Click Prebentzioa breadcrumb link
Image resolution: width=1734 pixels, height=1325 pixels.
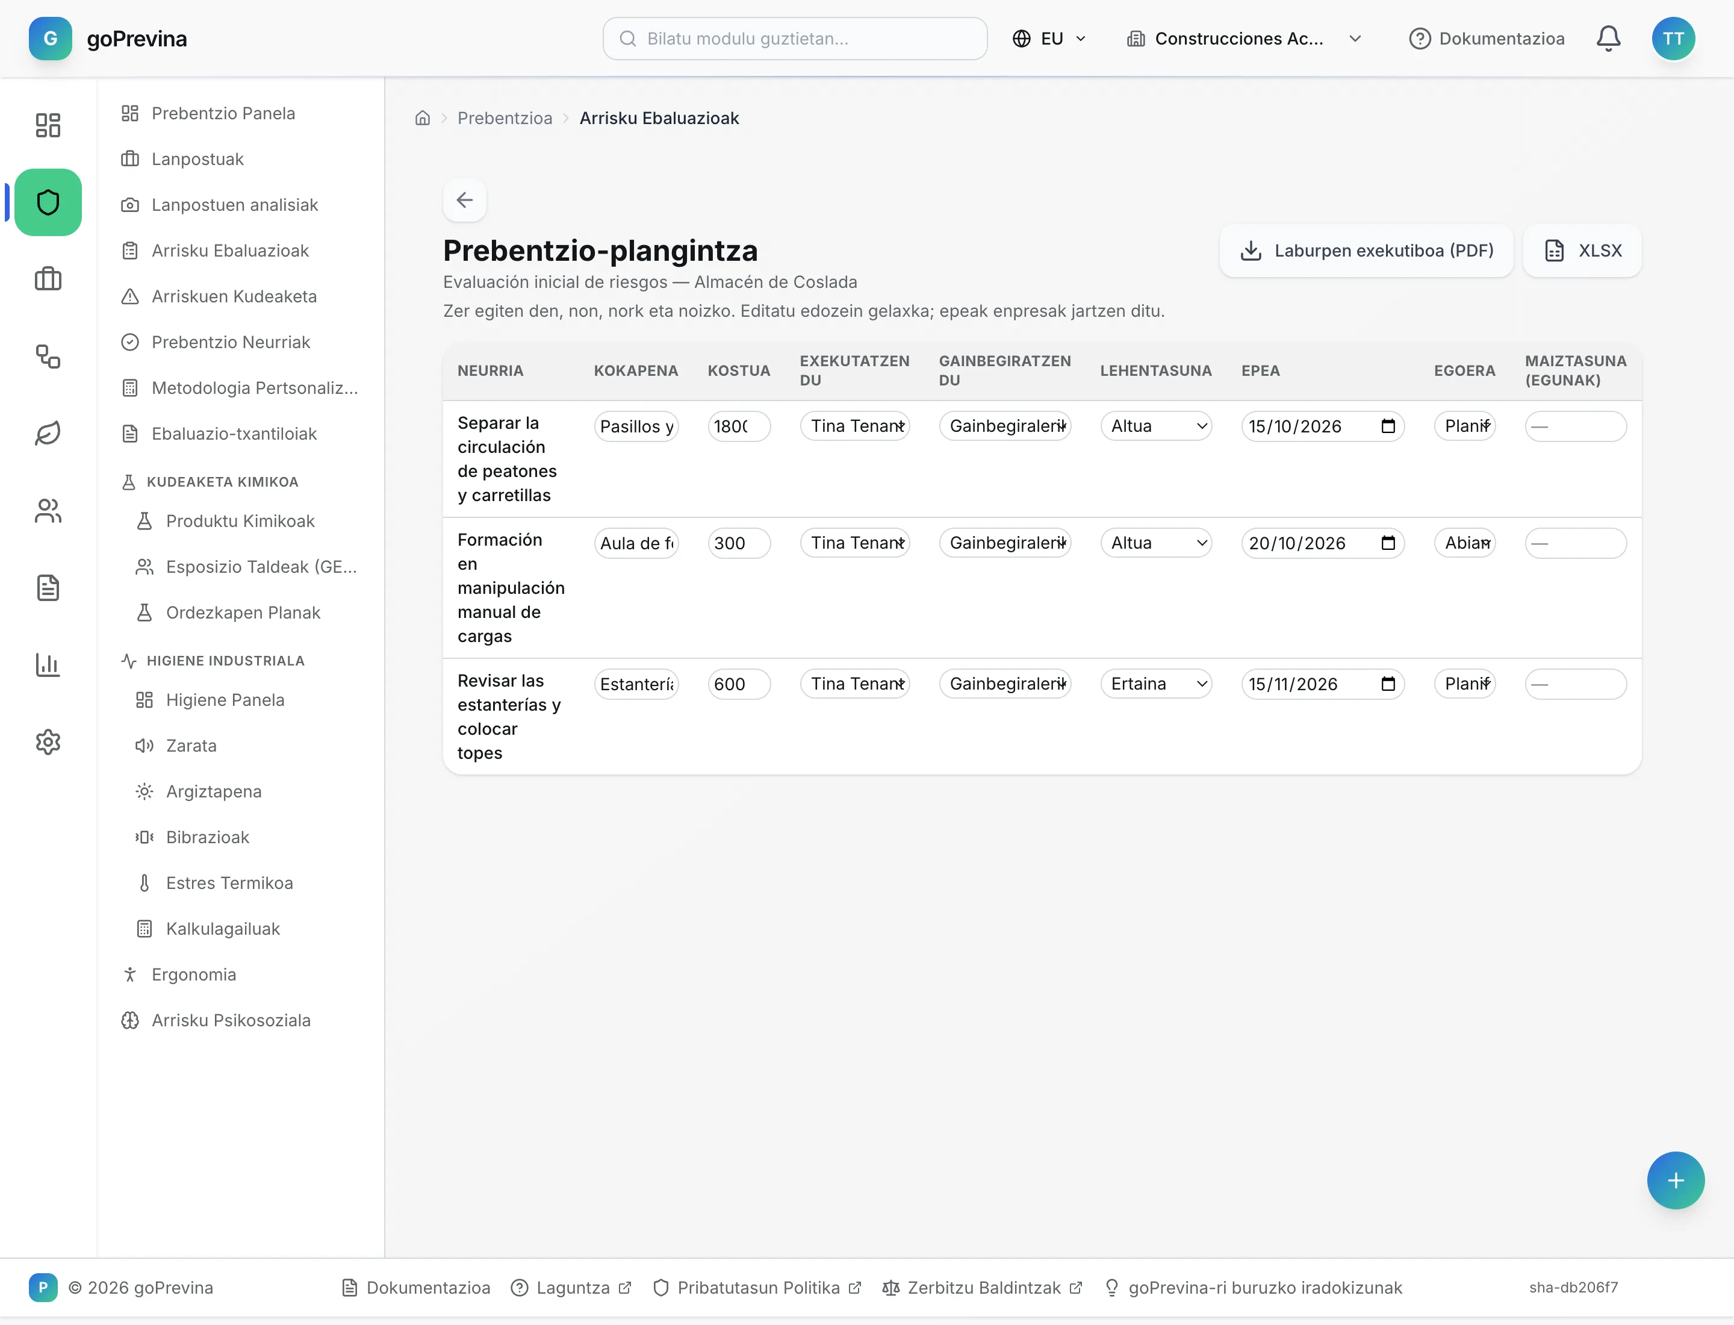[505, 118]
